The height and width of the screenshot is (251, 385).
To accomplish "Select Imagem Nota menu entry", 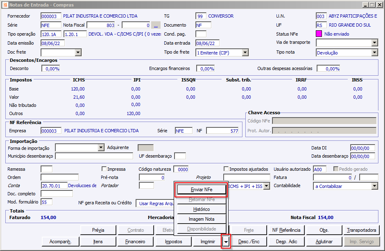I will point(202,219).
